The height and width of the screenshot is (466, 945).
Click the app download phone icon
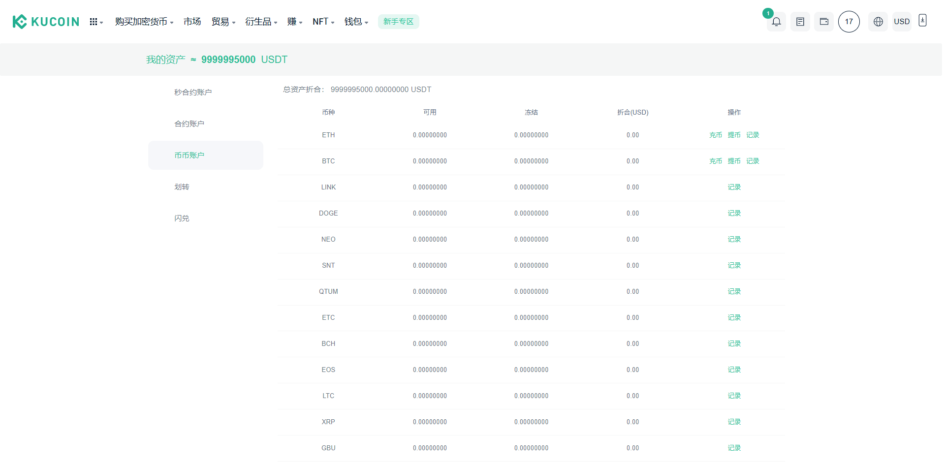coord(923,21)
